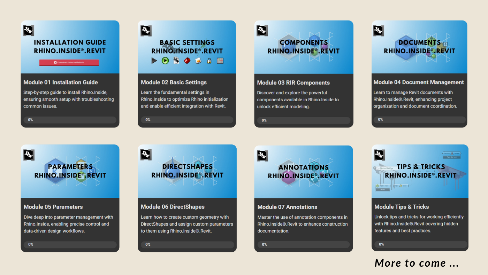Click Rhino logo icon on Components card
The width and height of the screenshot is (488, 275).
pos(262,31)
